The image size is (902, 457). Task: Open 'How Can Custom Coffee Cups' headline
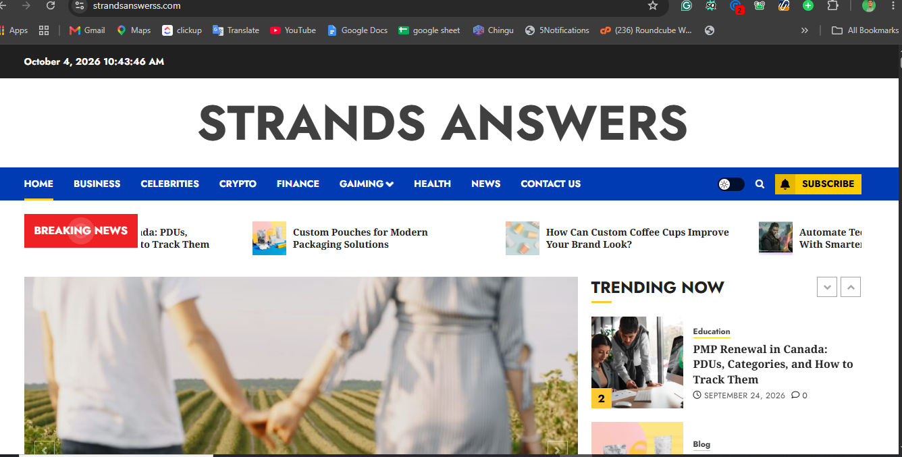click(637, 238)
